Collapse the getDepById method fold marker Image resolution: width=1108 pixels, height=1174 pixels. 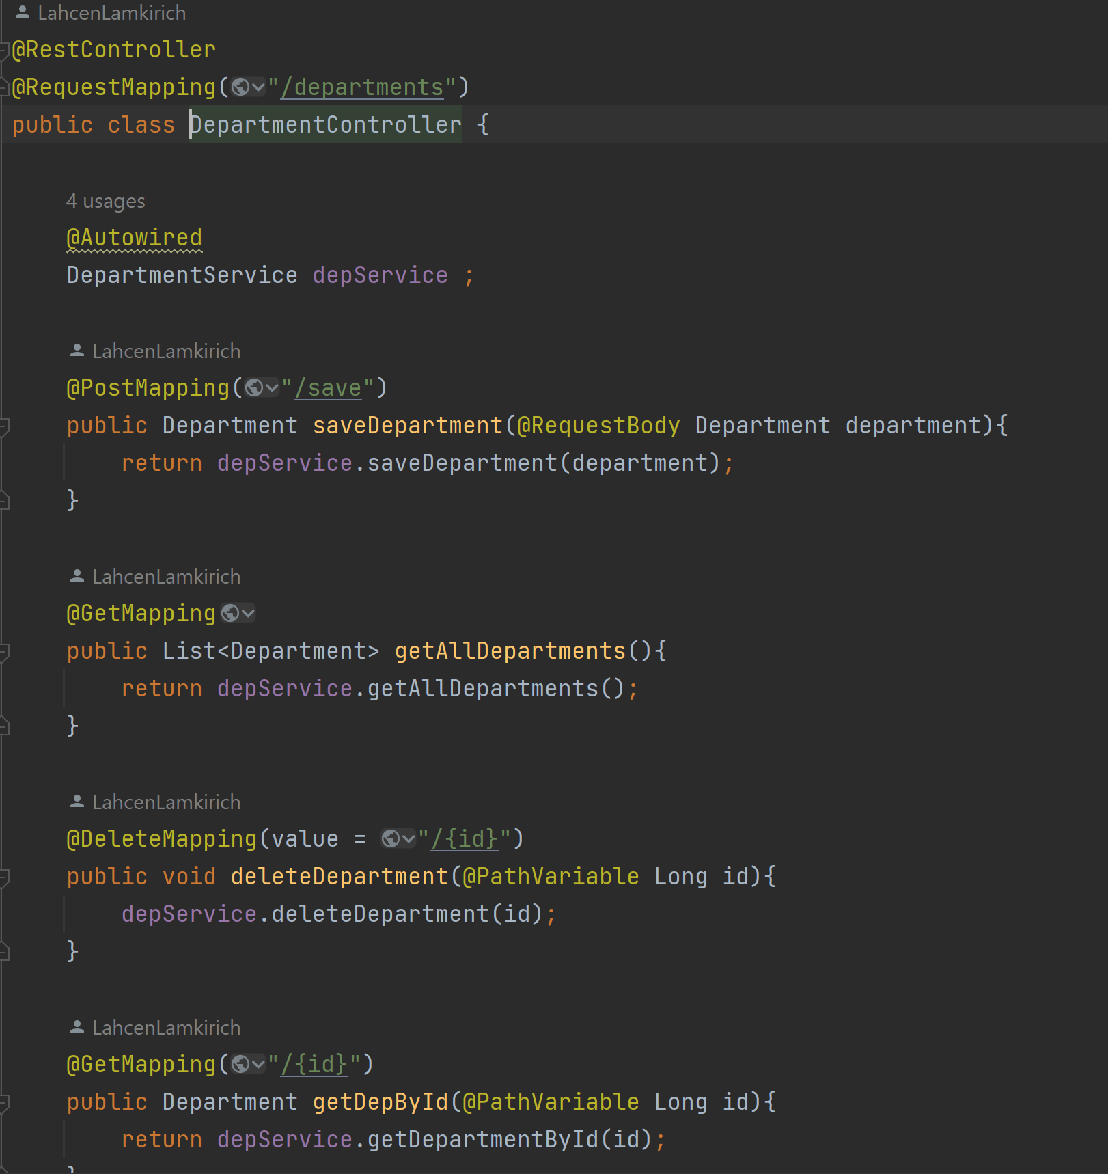point(3,1103)
